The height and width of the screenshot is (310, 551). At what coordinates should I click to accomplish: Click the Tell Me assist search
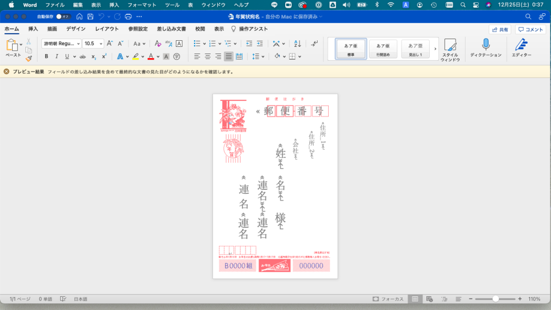tap(249, 29)
